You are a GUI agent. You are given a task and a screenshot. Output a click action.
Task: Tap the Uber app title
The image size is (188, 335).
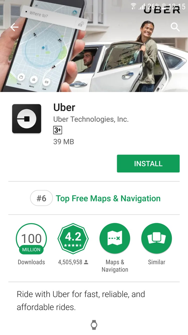pyautogui.click(x=64, y=107)
